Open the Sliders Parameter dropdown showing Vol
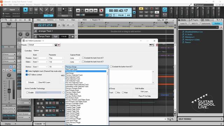 pyautogui.click(x=56, y=62)
